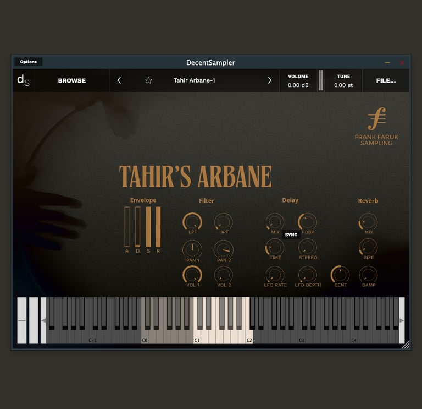422x409 pixels.
Task: Click the LFO RATE knob
Action: click(275, 275)
